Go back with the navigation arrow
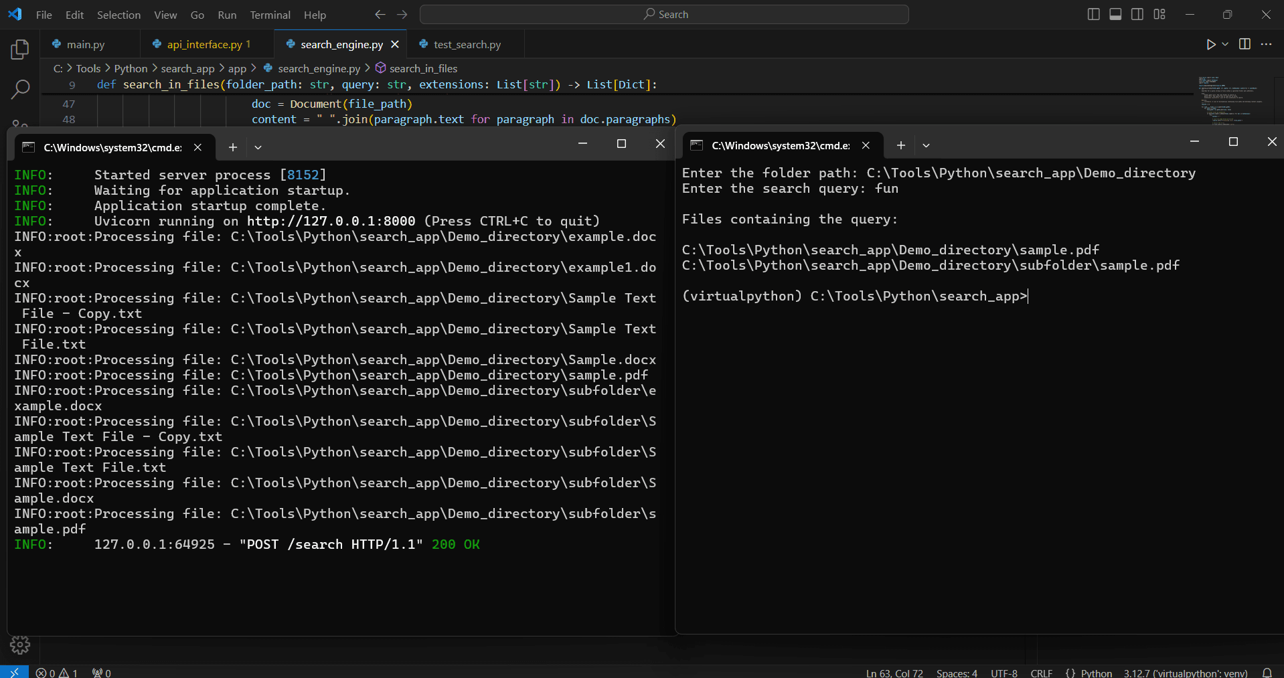 380,14
